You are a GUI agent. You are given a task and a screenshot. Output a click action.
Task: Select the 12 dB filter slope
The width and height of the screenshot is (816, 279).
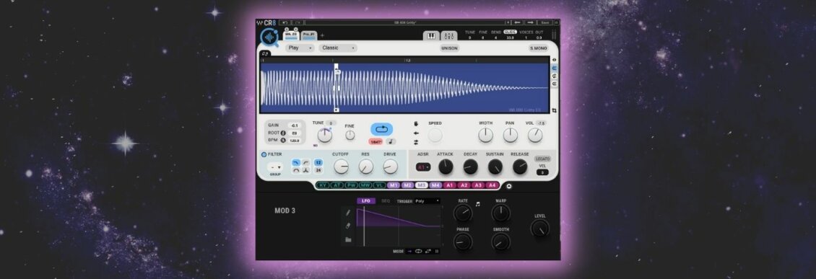pyautogui.click(x=318, y=163)
